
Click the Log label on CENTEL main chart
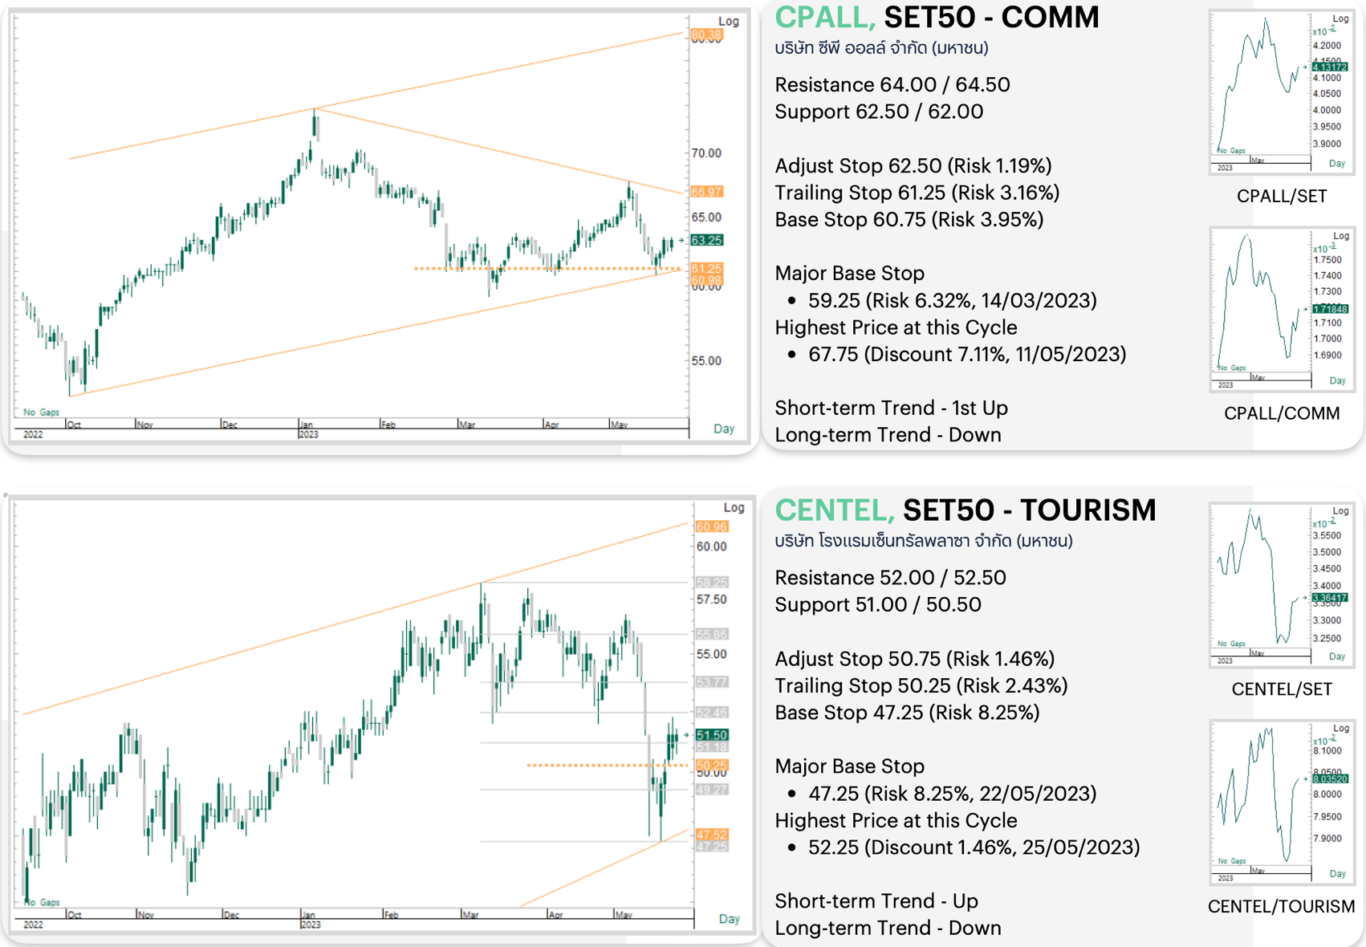pyautogui.click(x=734, y=507)
